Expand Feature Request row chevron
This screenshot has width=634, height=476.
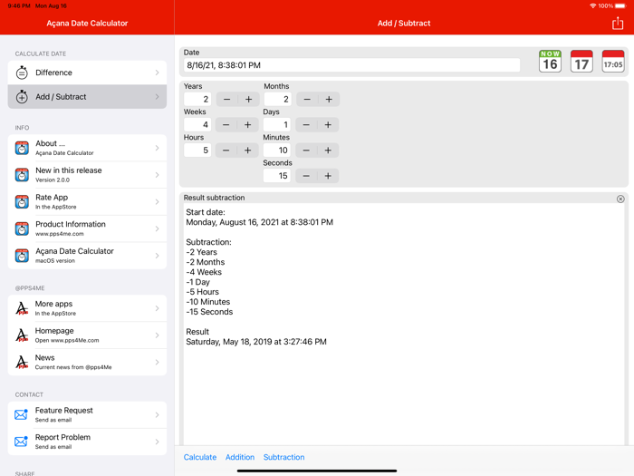coord(157,414)
